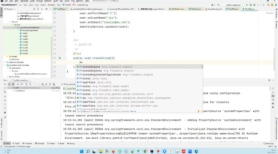Expand the target folder in project tree

click(x=7, y=56)
